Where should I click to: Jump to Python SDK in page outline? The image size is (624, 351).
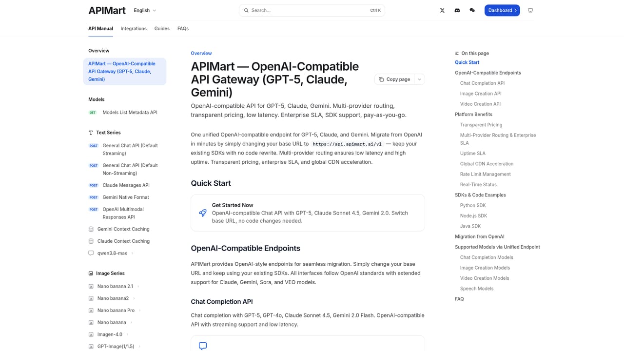coord(473,205)
